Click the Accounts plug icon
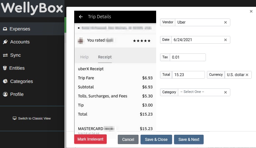 (x=5, y=42)
